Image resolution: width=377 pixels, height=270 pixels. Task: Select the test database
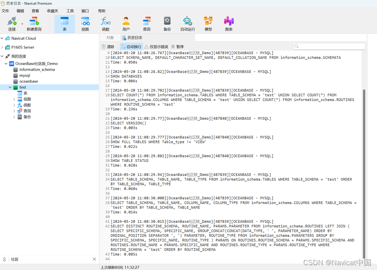(x=49, y=87)
